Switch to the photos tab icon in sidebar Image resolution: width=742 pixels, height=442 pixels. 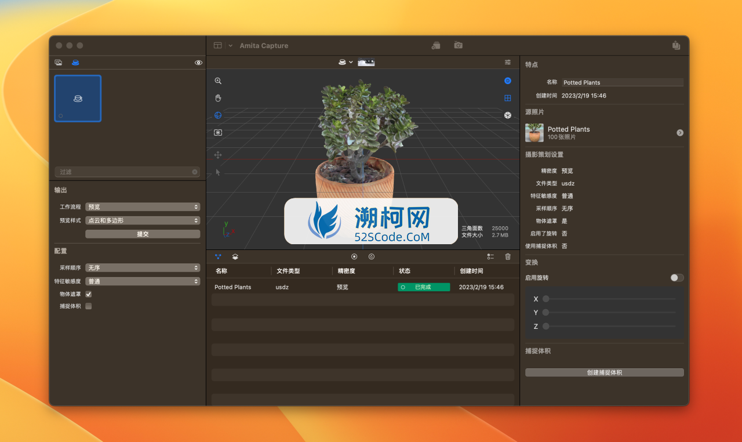tap(59, 62)
